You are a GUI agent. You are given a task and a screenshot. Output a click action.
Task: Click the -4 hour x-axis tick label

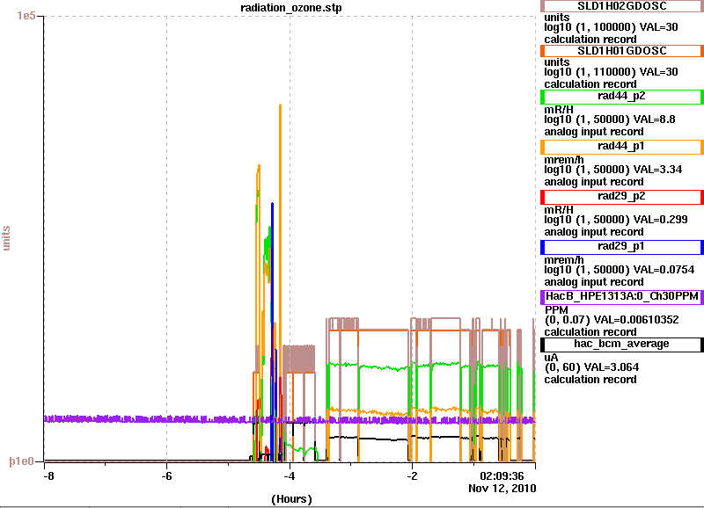point(290,475)
